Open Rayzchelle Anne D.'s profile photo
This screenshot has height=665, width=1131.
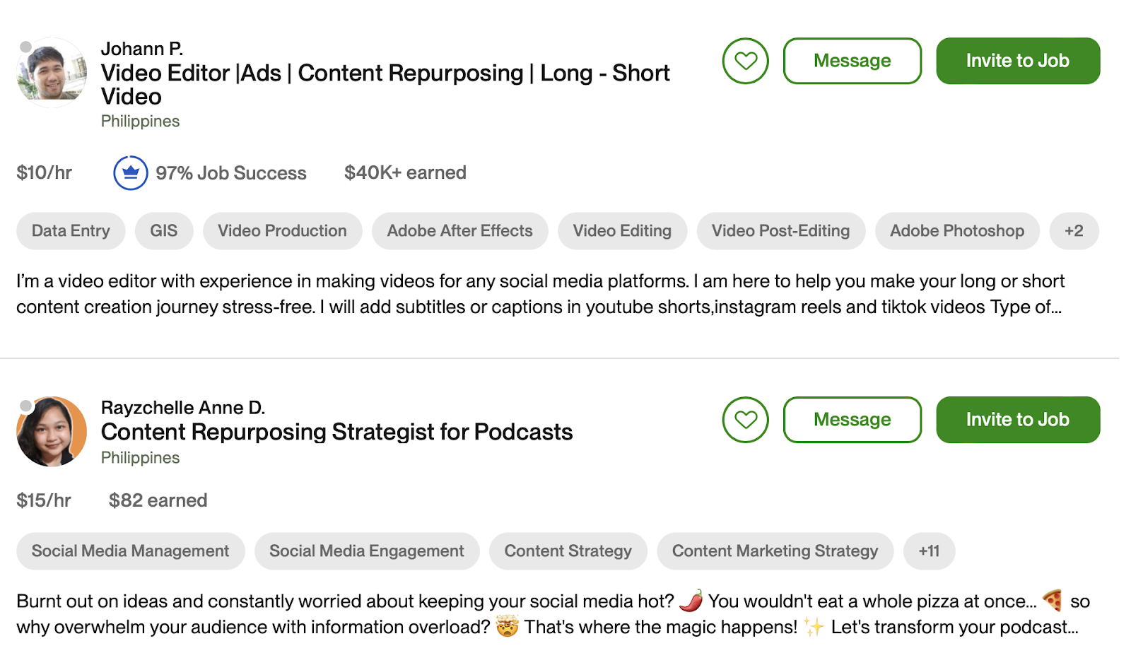coord(52,431)
